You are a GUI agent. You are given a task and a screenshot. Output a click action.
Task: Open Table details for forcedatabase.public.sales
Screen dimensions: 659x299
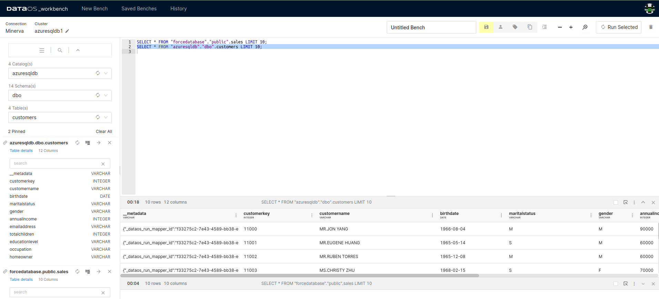click(21, 279)
